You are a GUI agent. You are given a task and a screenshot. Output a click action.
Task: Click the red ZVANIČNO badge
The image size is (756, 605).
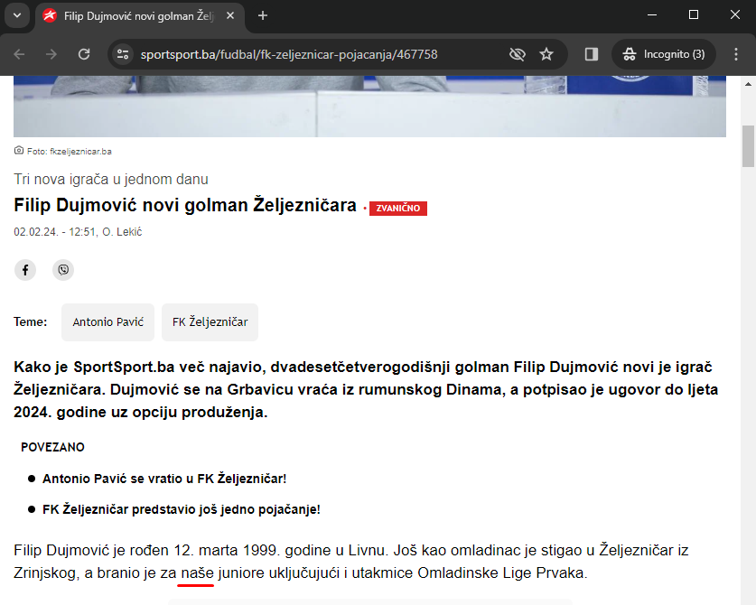click(398, 209)
